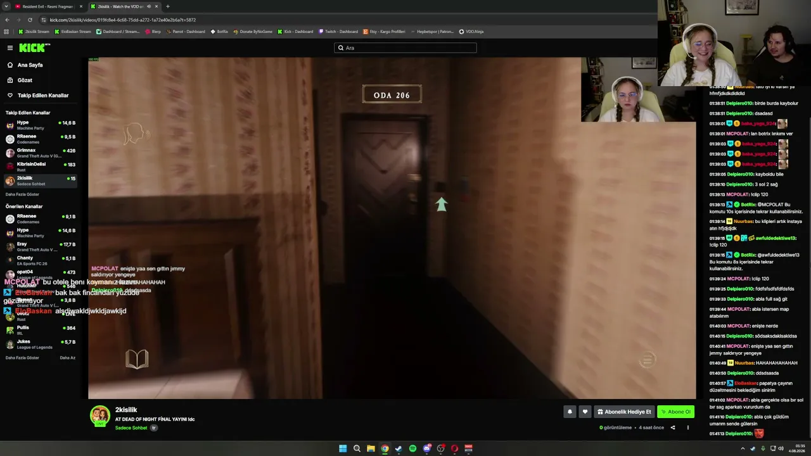
Task: Toggle the notification bell for 2kisilik
Action: [x=570, y=412]
